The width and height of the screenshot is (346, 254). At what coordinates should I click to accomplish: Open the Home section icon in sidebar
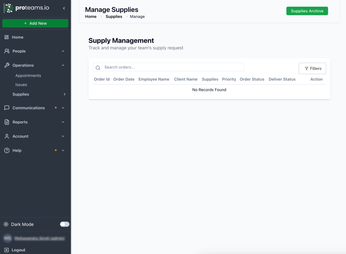coord(7,37)
